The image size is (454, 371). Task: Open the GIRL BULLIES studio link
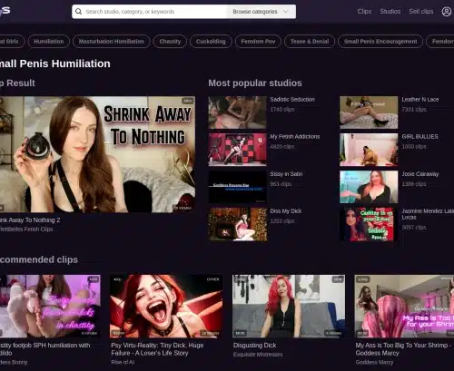click(x=419, y=137)
